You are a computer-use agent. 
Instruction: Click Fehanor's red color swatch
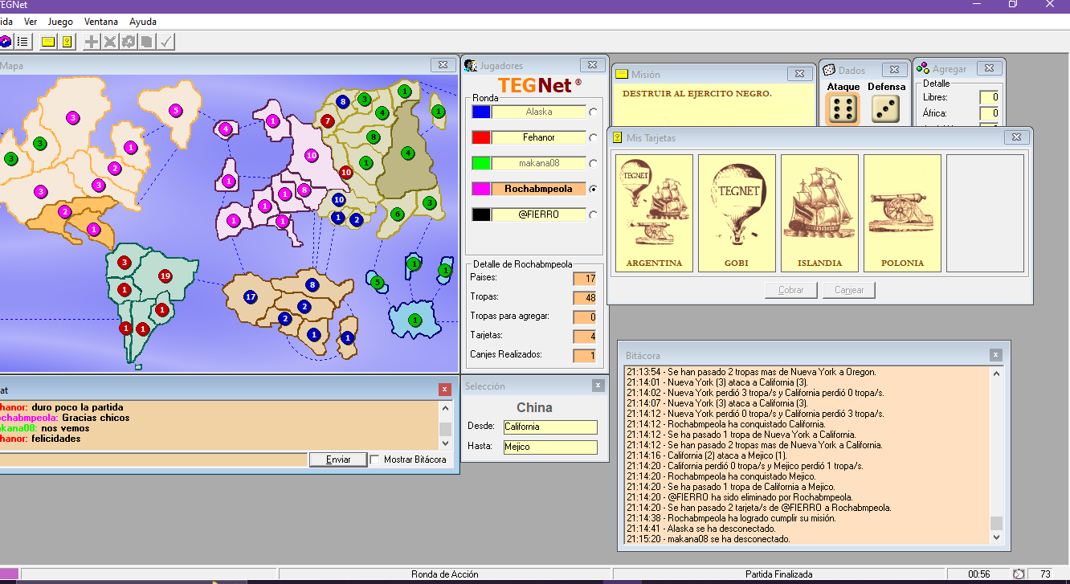480,138
